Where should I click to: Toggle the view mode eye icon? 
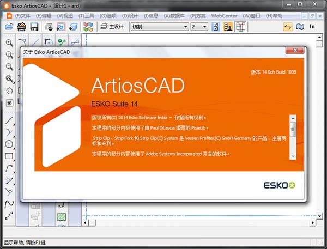pos(9,102)
